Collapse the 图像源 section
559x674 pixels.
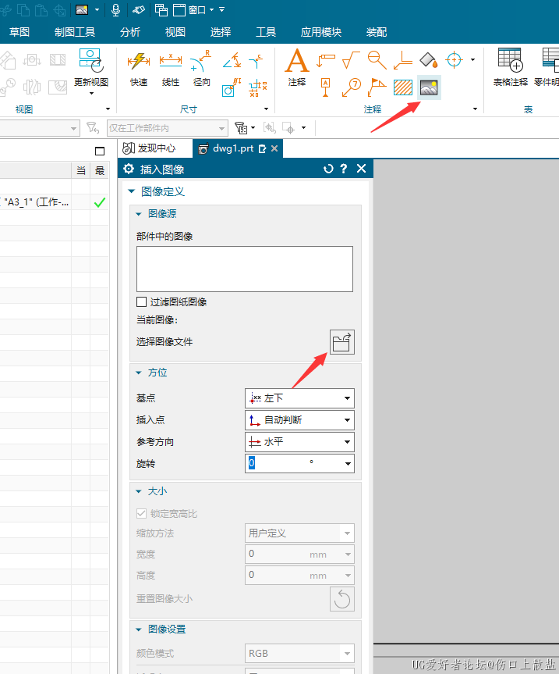[139, 213]
